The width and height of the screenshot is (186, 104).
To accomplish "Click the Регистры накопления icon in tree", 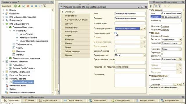I will [7, 72].
